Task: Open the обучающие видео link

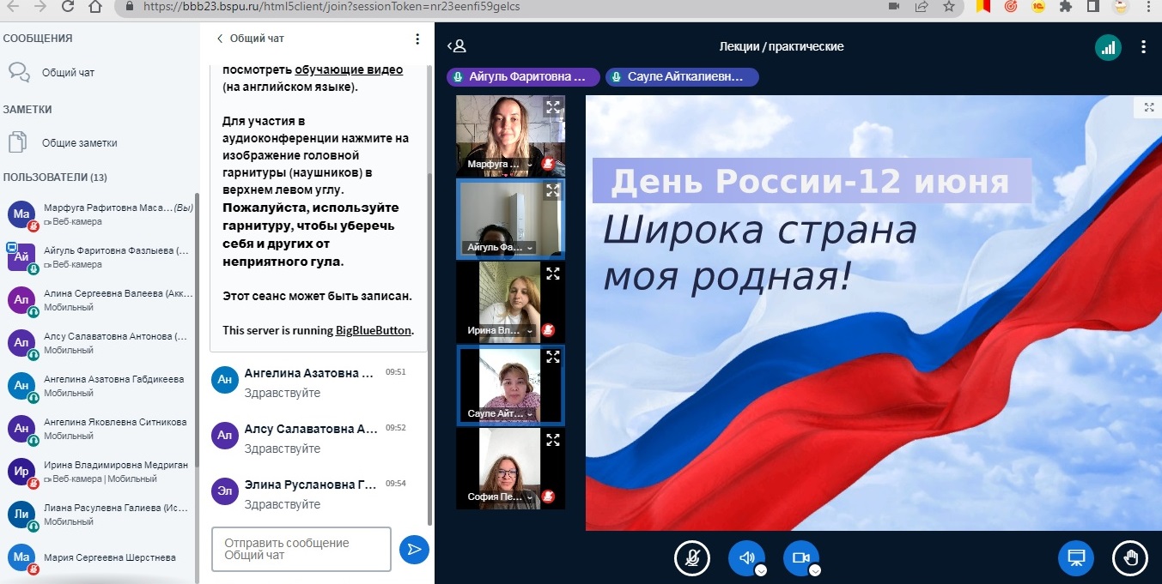Action: (349, 70)
